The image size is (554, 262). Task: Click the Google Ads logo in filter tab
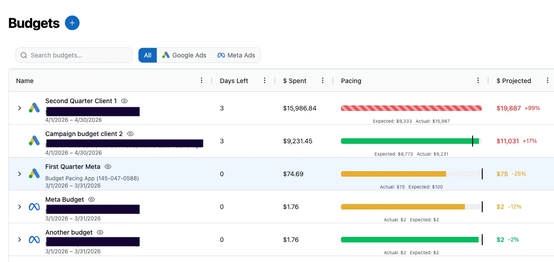tap(166, 55)
